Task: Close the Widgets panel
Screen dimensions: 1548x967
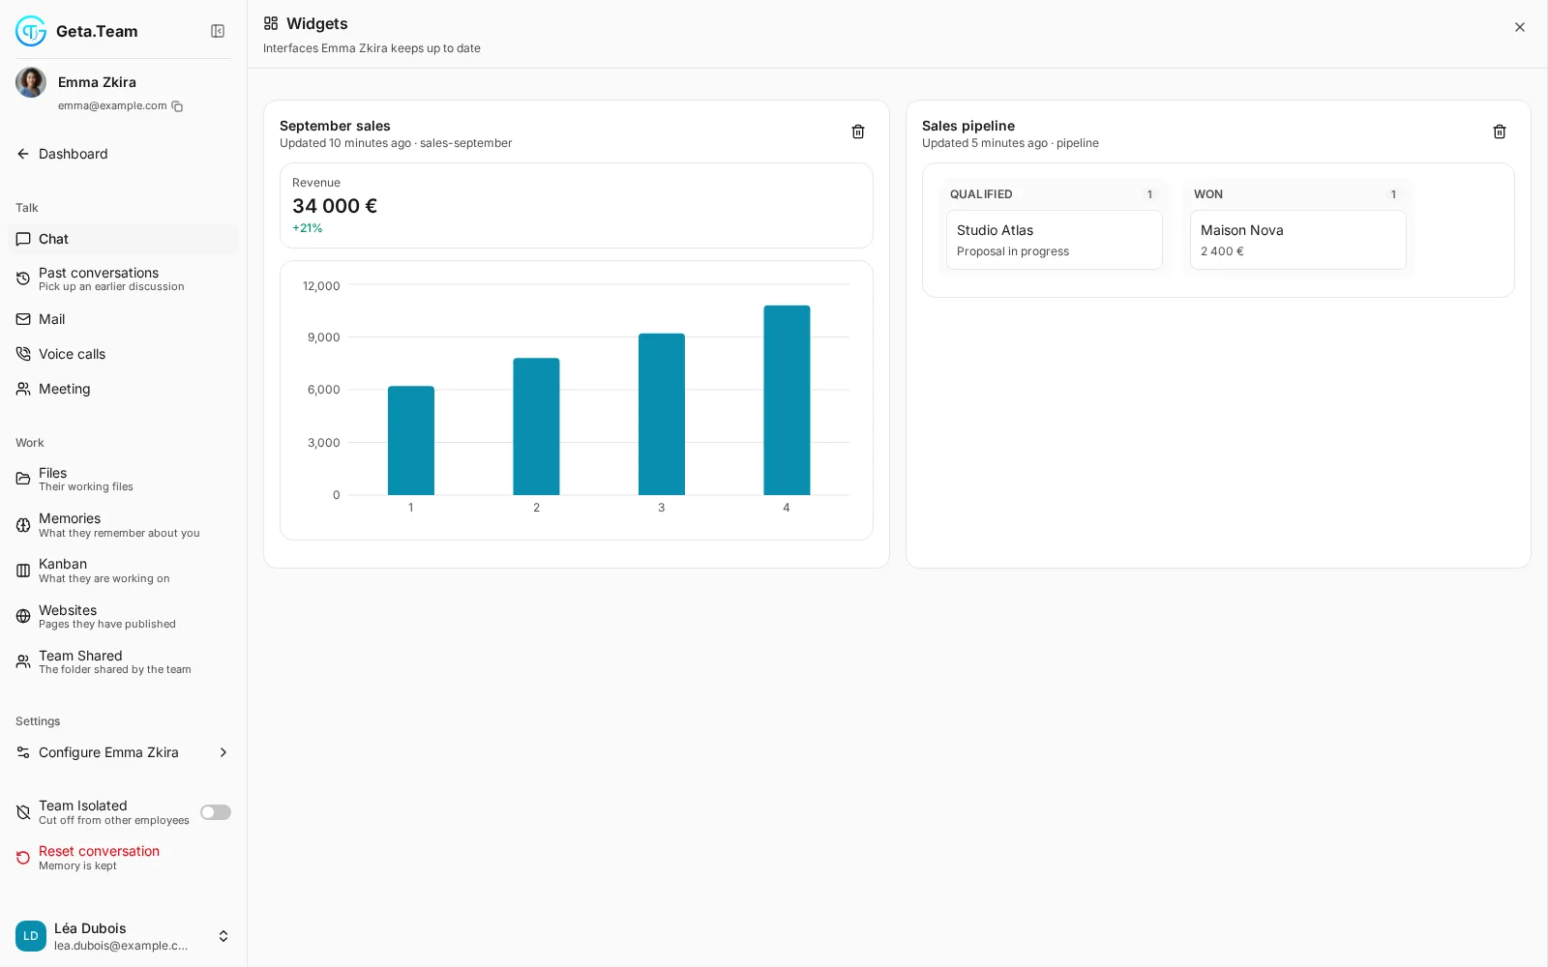Action: pos(1520,27)
